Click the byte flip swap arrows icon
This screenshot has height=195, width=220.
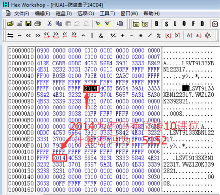tap(10, 35)
